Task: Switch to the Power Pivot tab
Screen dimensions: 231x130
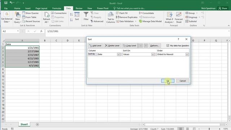Action: 103,8
